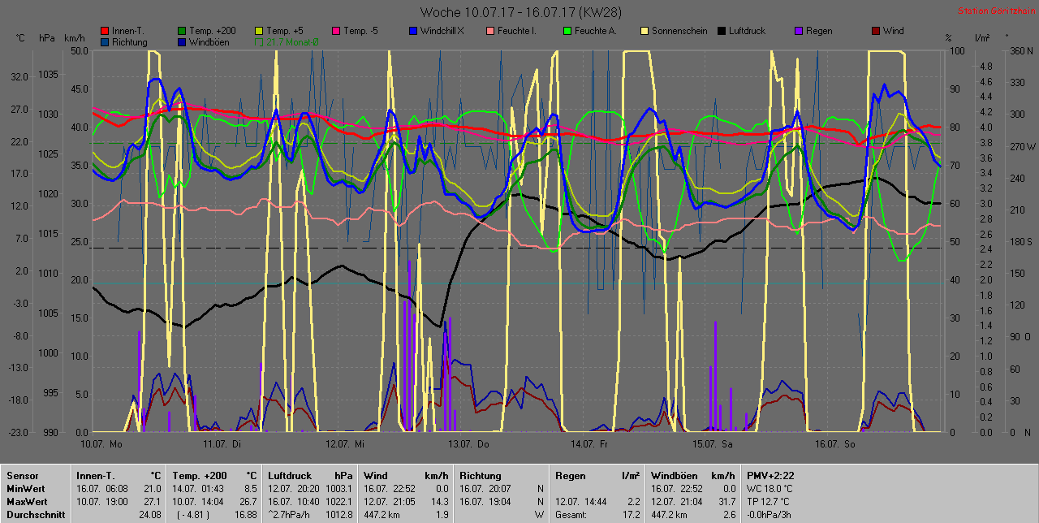This screenshot has height=523, width=1039.
Task: Click the MaxWert row header
Action: pos(27,502)
